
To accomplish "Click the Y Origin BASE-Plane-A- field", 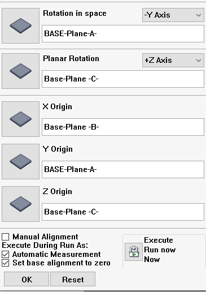I will pos(123,170).
